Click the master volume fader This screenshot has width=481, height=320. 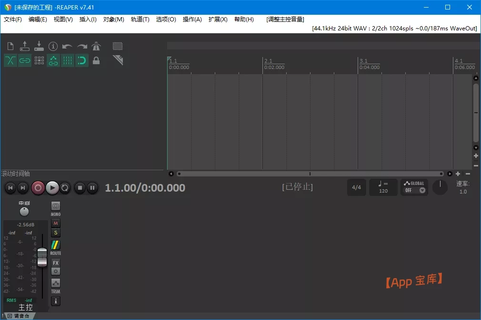click(42, 254)
